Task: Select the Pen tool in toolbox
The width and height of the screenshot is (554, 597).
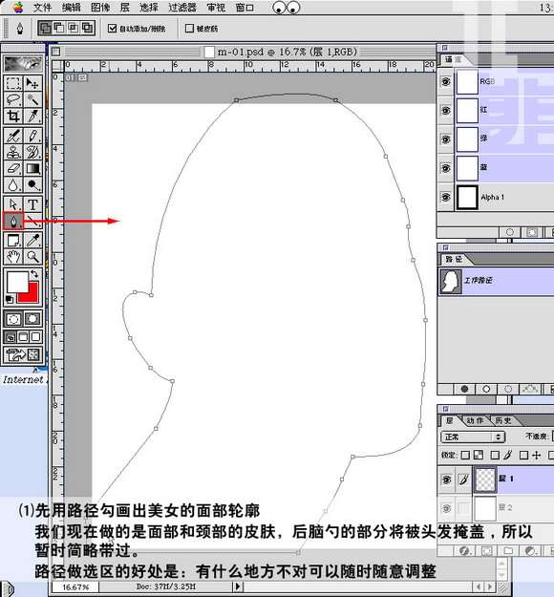Action: 13,221
